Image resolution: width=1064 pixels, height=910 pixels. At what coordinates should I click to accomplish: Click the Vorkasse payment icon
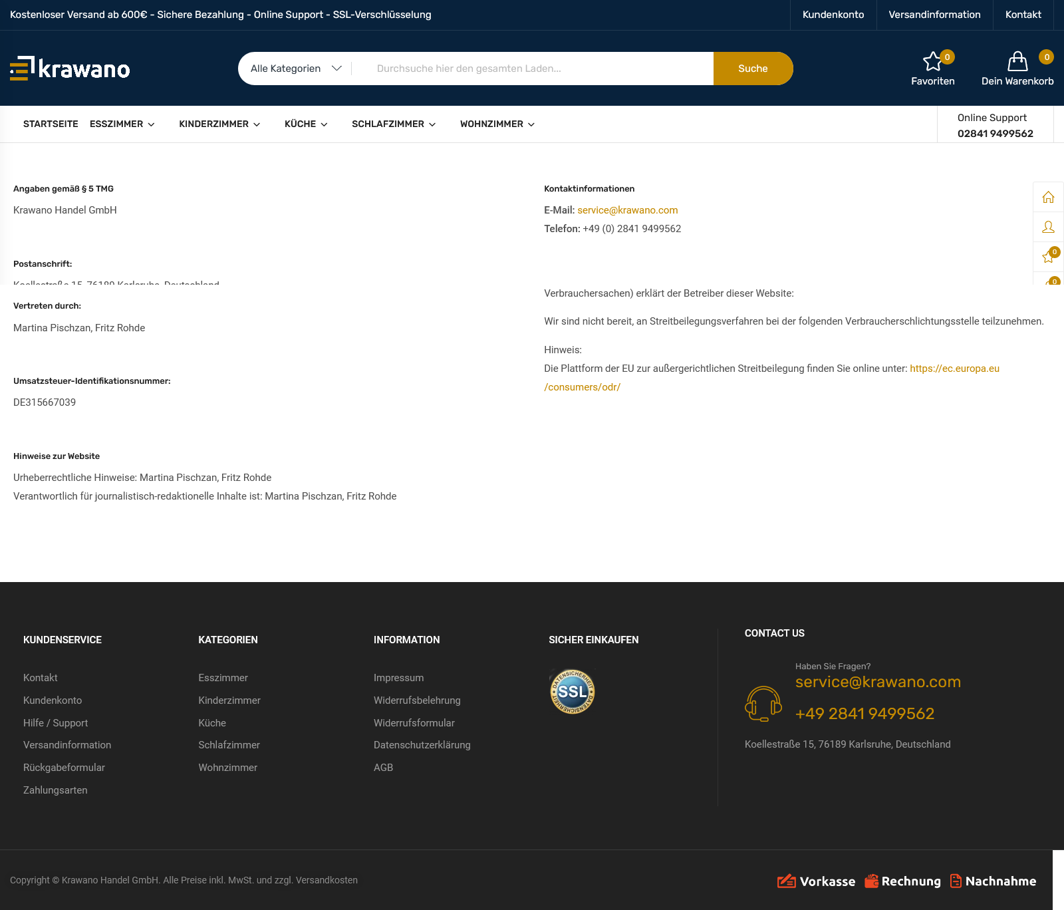pos(817,881)
